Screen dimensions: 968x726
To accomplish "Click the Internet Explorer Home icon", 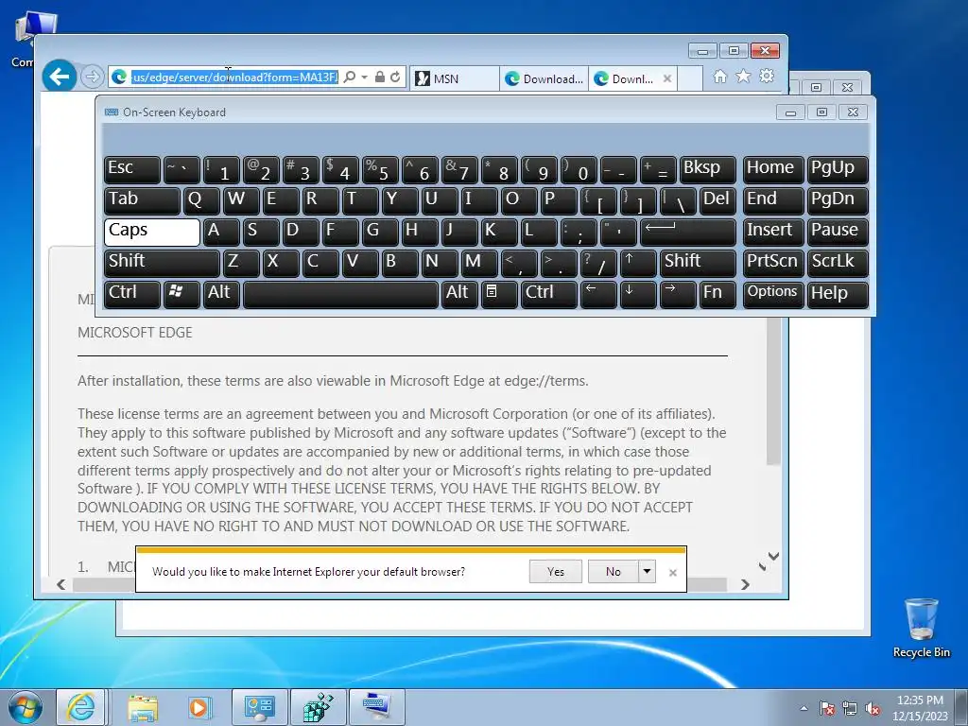I will click(719, 76).
